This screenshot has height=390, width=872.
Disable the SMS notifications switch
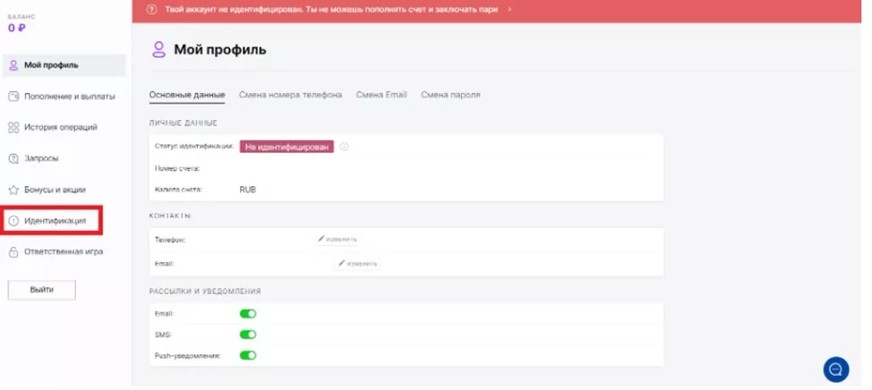(248, 335)
